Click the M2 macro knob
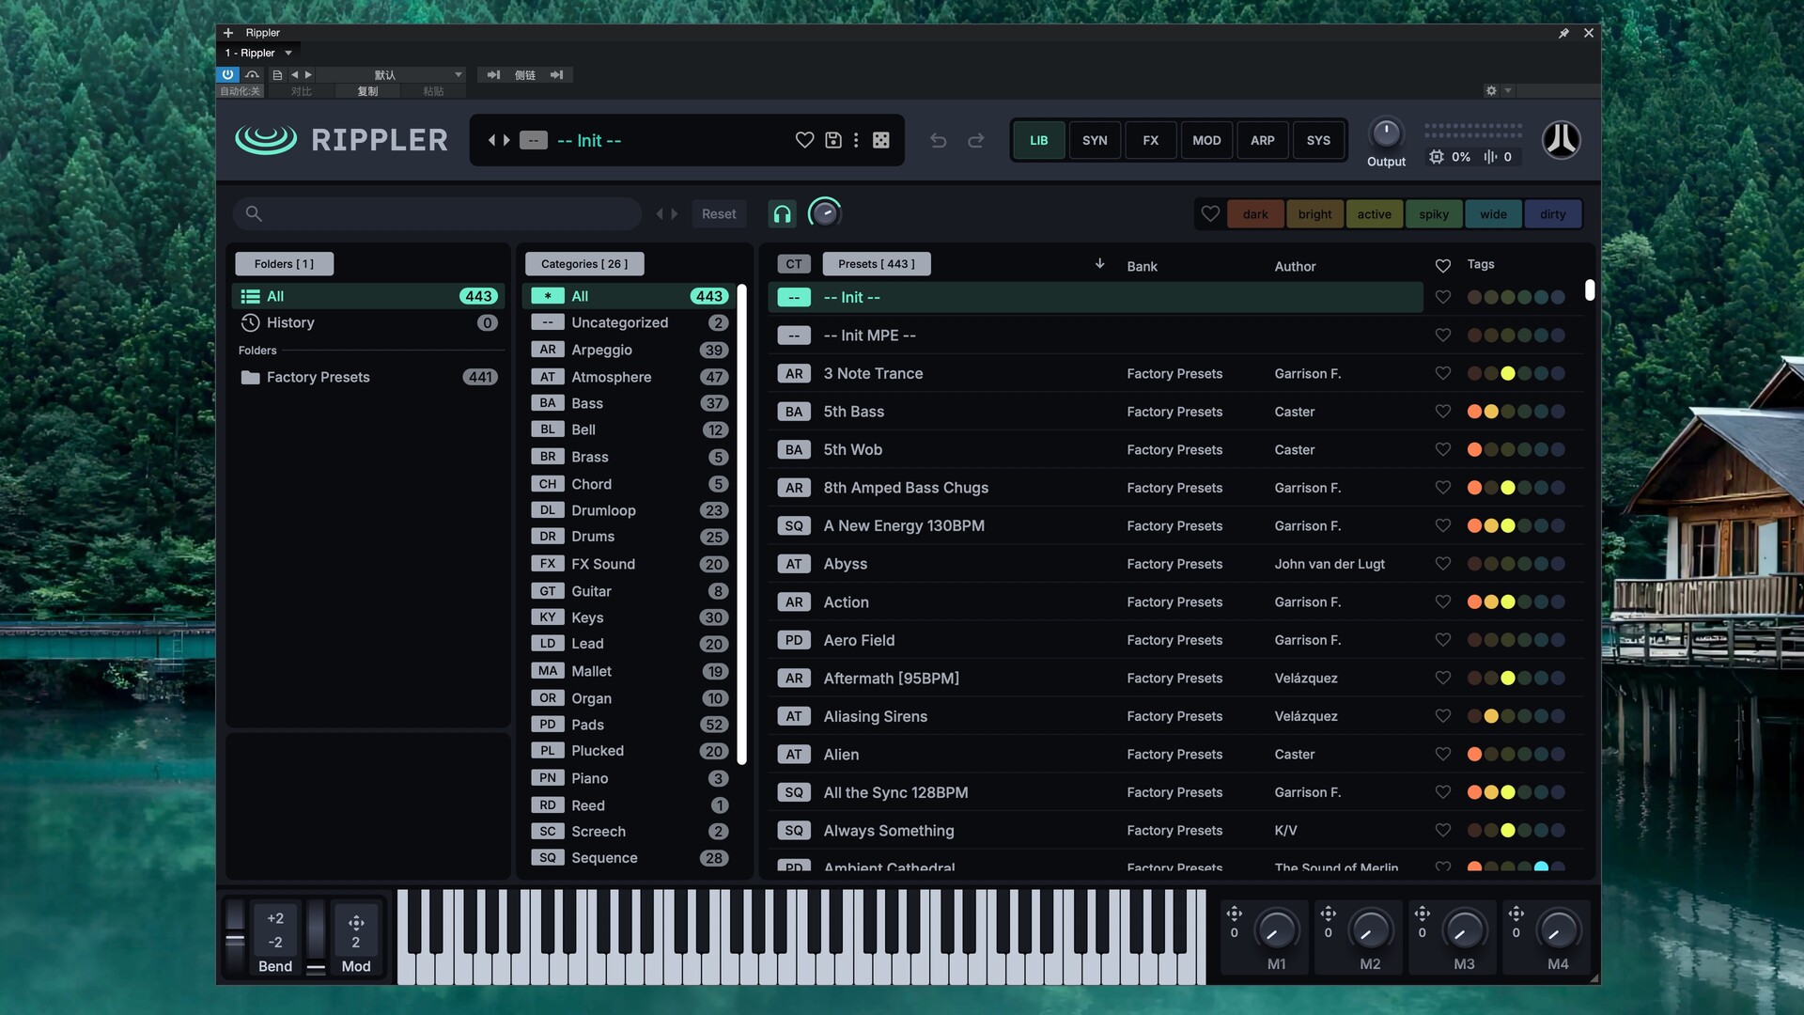 pyautogui.click(x=1370, y=930)
